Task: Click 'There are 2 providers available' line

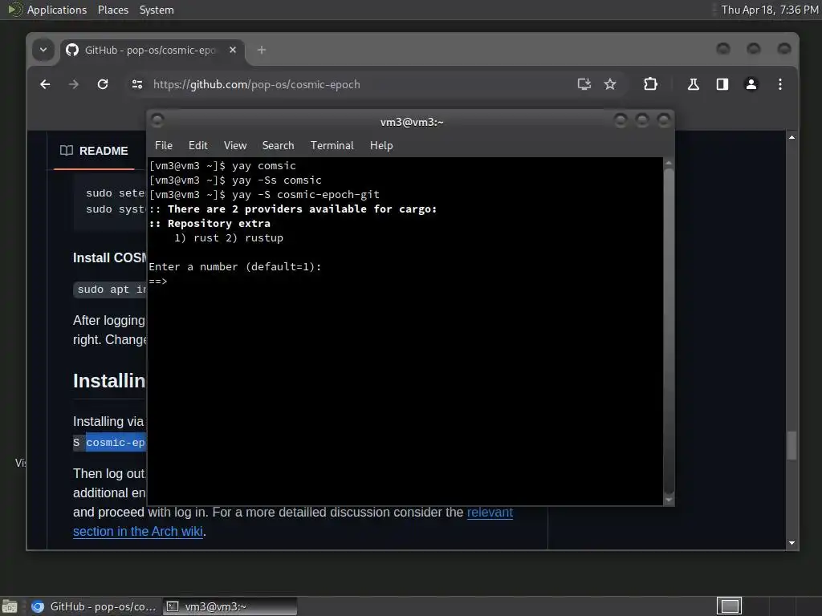Action: pyautogui.click(x=293, y=209)
